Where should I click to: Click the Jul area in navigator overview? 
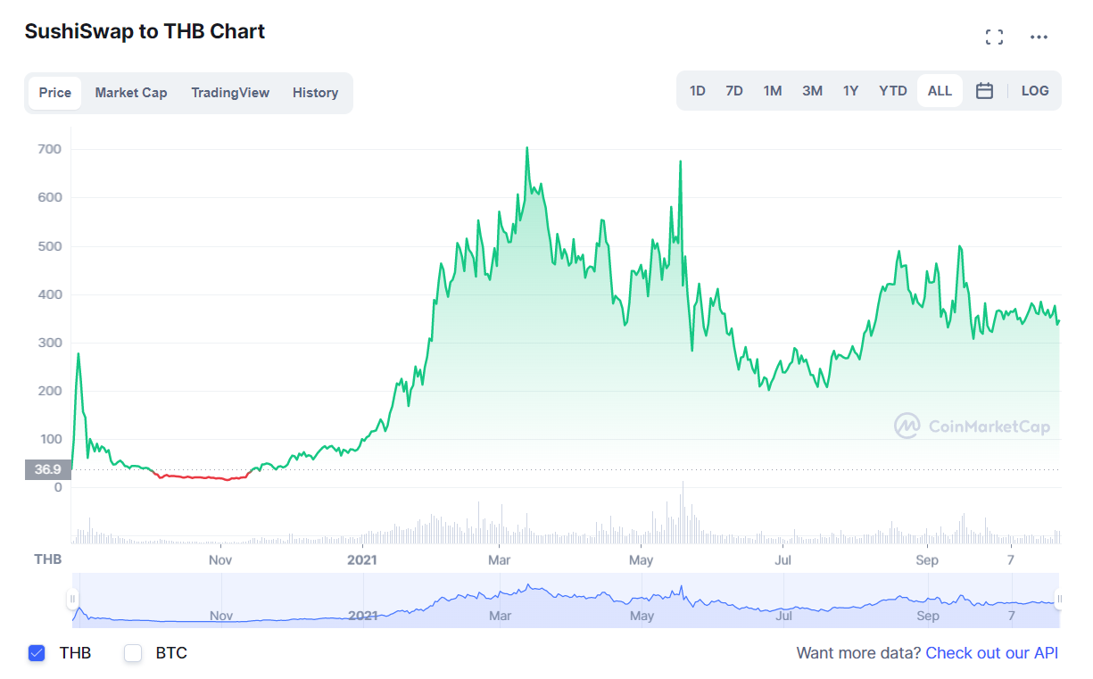[x=782, y=616]
